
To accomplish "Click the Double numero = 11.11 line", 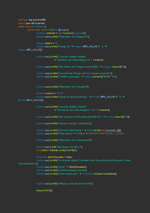I will pos(49,93).
